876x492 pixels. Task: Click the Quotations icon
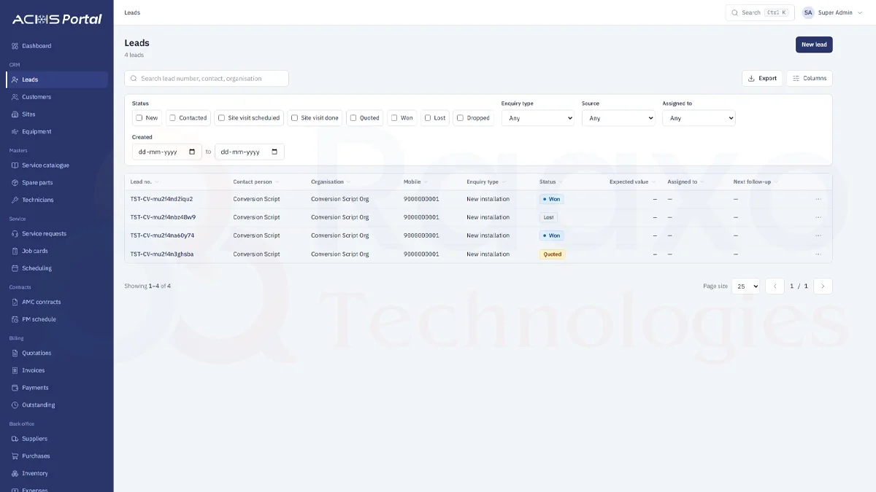(x=15, y=353)
